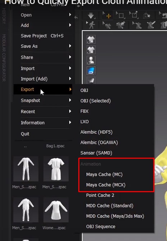Viewport: 167px width, 241px height.
Task: Choose the garment icon with pen nib
Action: [x=121, y=25]
